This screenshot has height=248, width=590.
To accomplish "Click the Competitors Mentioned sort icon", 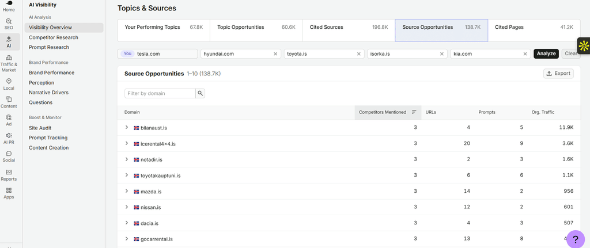I will [414, 112].
